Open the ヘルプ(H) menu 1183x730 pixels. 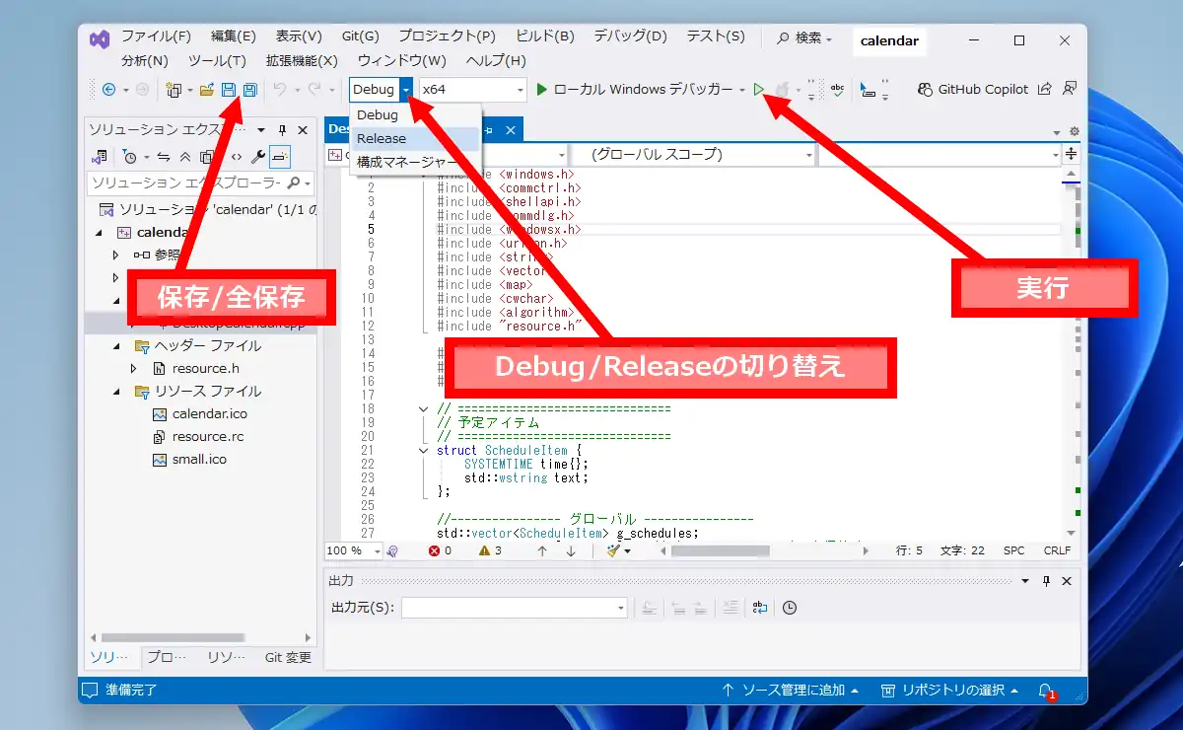[496, 60]
